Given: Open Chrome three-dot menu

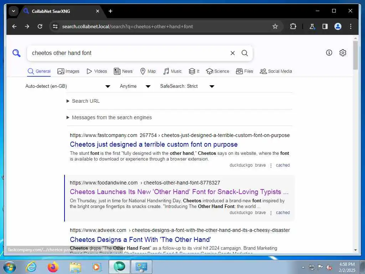Looking at the screenshot, I should pyautogui.click(x=351, y=26).
